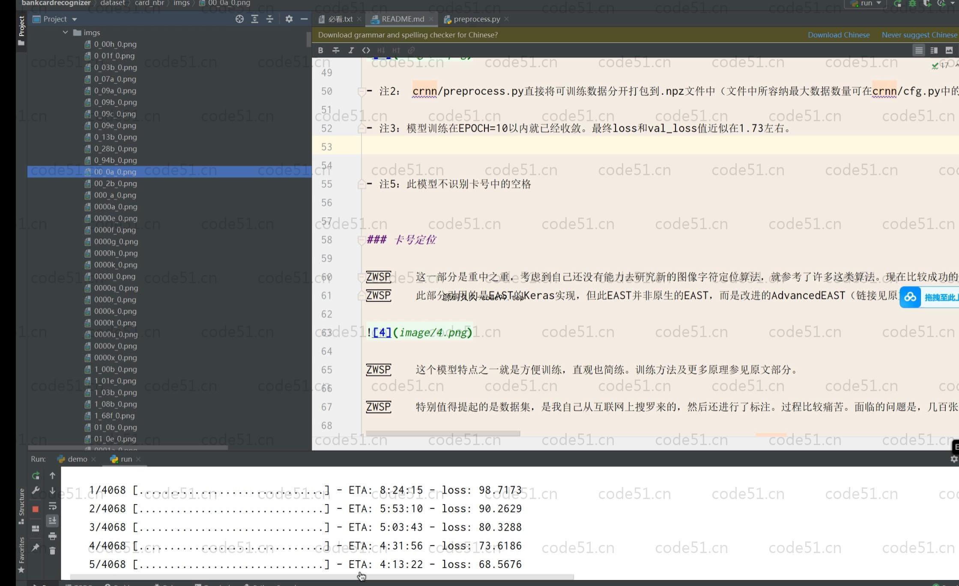Click the Expand All icon in Project panel
Viewport: 959px width, 586px height.
point(254,19)
